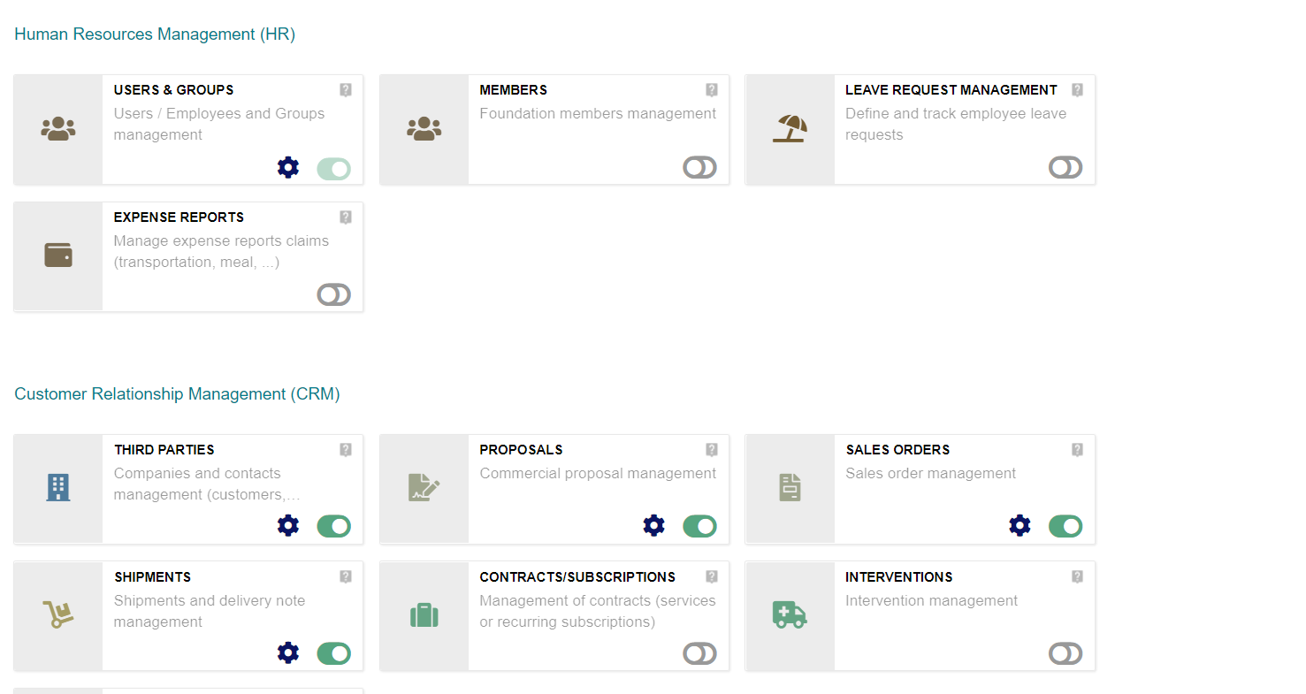Open Sales Orders settings gear
This screenshot has height=694, width=1306.
coord(1020,526)
